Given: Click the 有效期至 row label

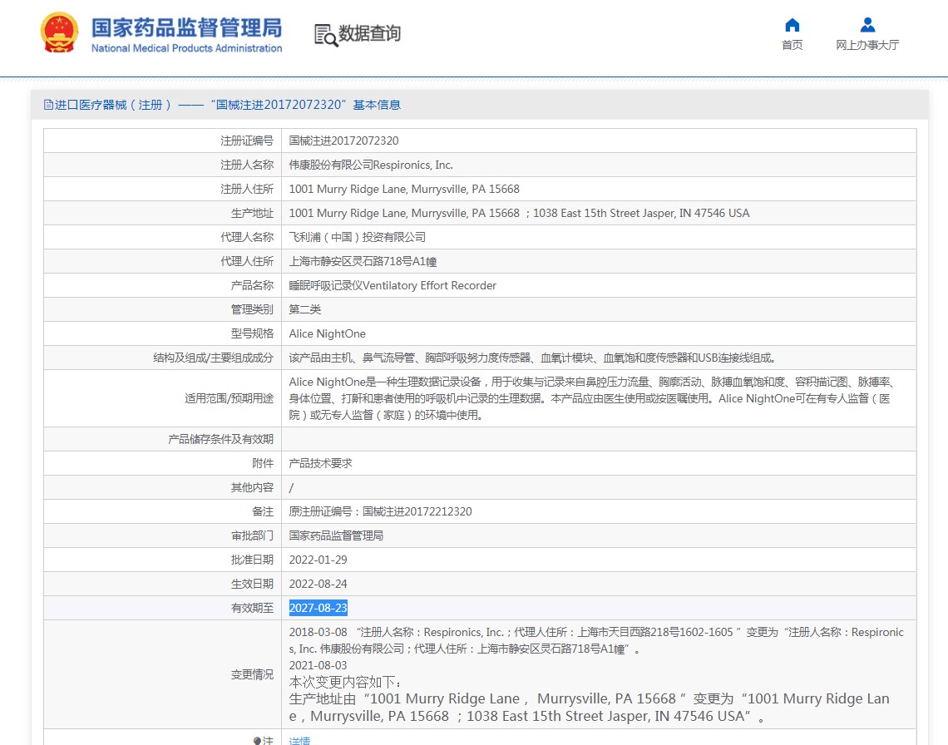Looking at the screenshot, I should tap(252, 608).
